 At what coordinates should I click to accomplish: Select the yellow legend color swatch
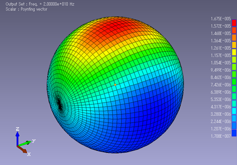(234, 52)
